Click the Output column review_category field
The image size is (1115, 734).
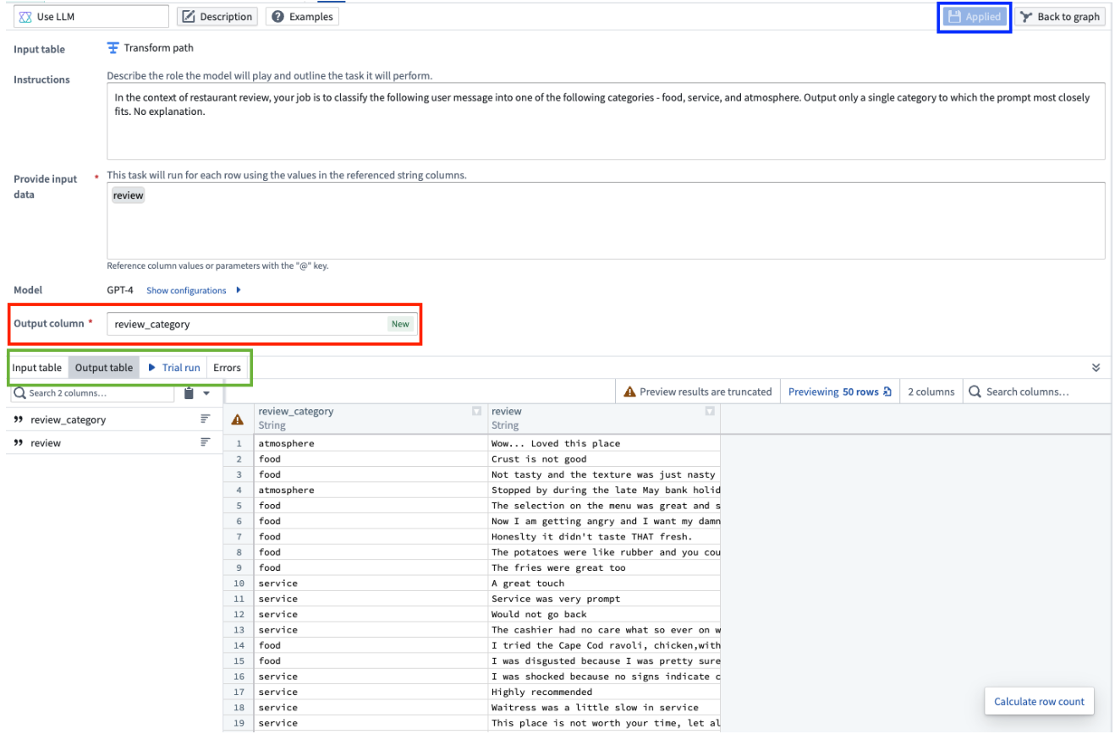[262, 324]
